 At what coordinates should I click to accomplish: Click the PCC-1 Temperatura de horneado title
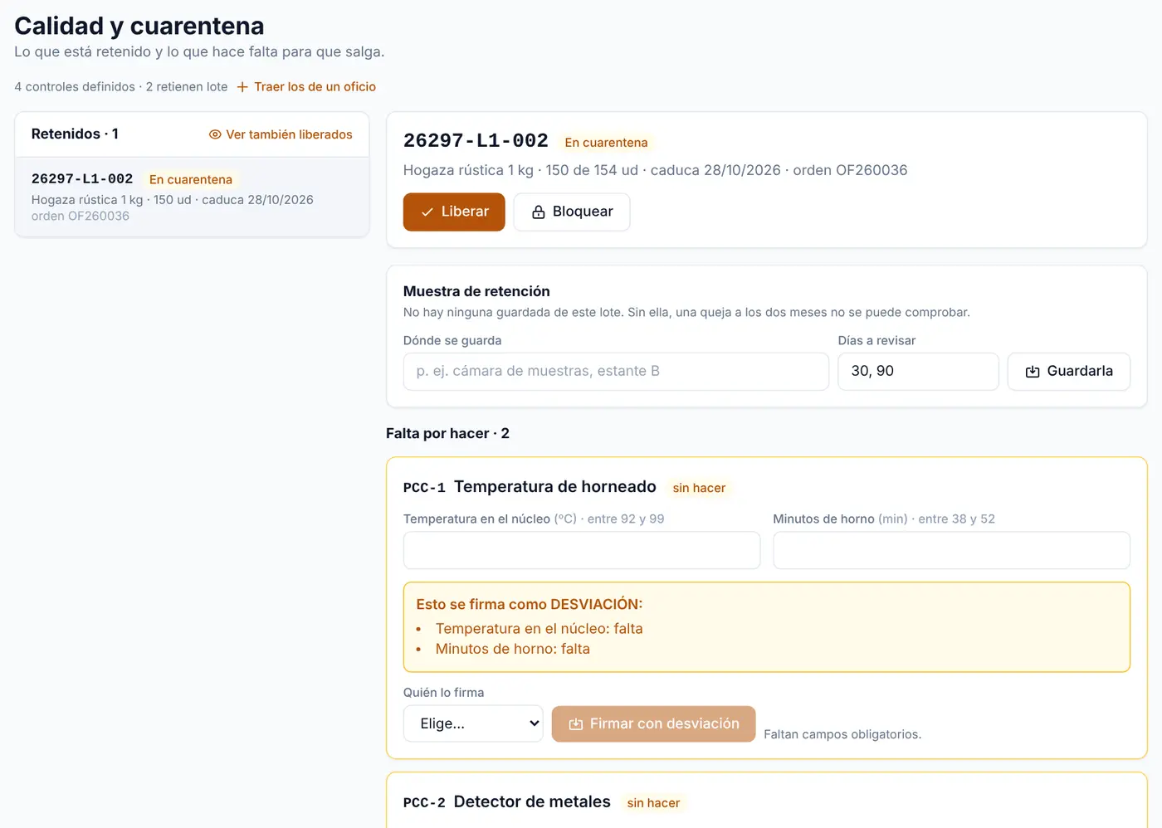coord(530,487)
